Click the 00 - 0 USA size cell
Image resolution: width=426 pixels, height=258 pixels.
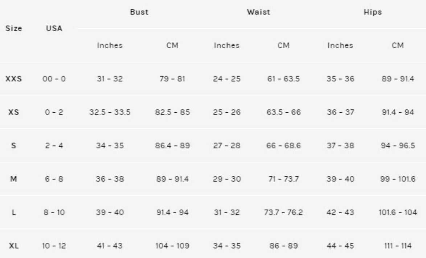54,79
